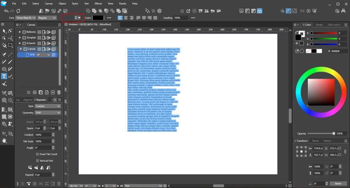Click the trash icon in Repeater panel footer

coord(59,184)
